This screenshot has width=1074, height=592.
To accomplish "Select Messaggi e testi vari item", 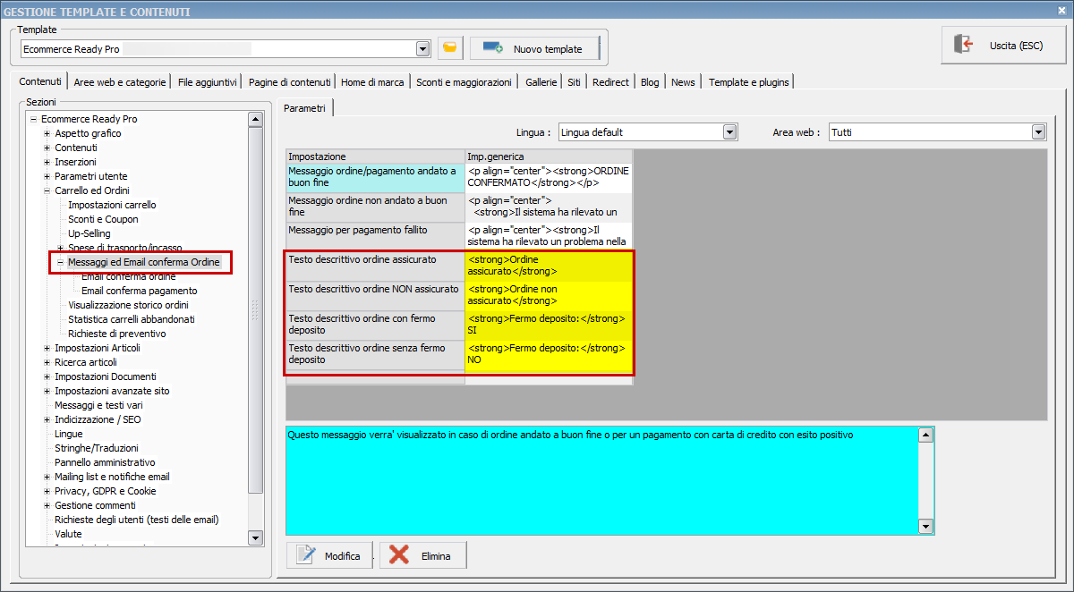I will click(98, 405).
